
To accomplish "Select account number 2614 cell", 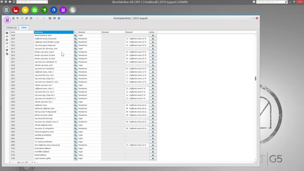I will (22, 52).
